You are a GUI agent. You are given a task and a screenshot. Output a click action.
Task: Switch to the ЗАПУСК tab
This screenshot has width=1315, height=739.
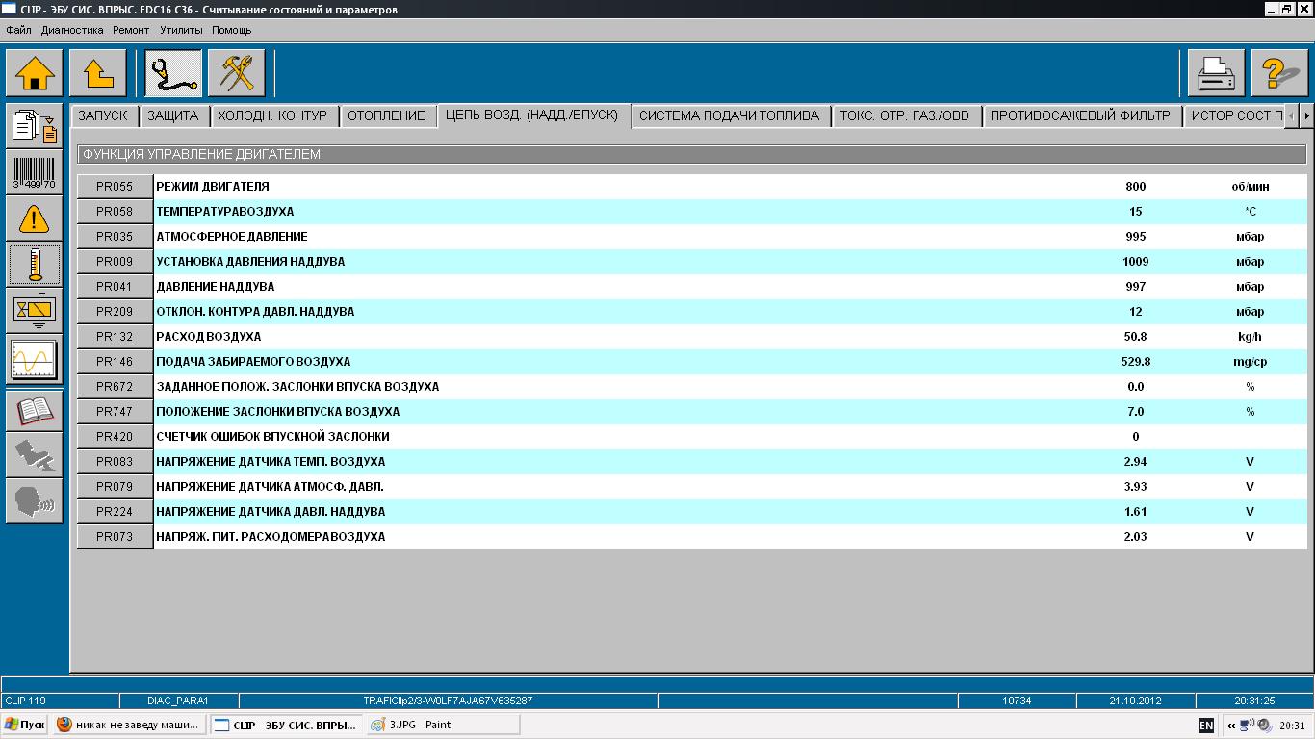(x=103, y=115)
